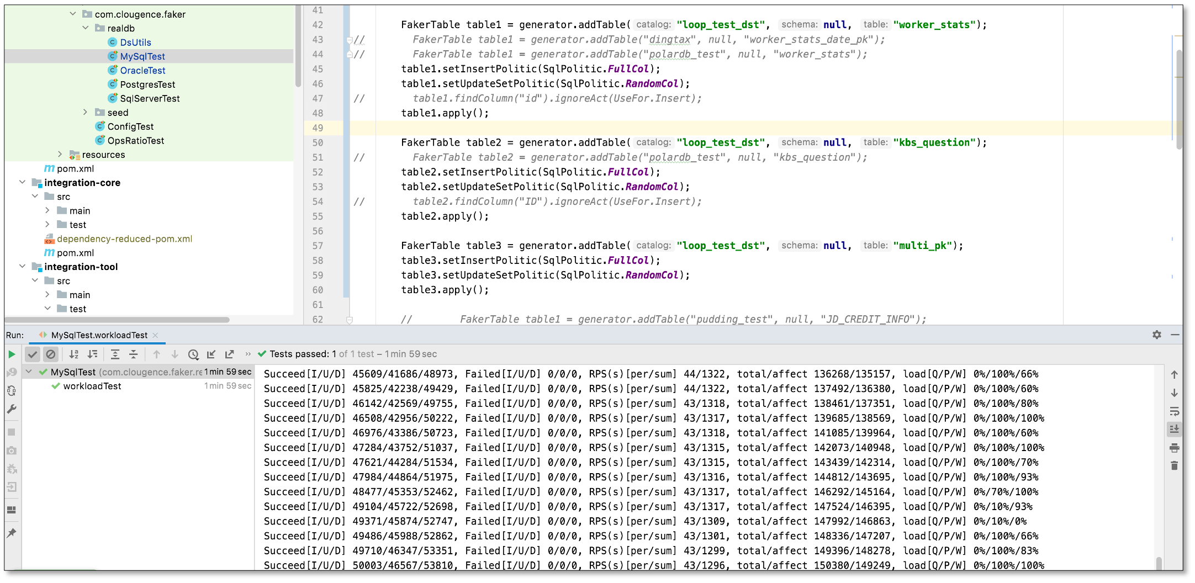The height and width of the screenshot is (583, 1195).
Task: Toggle Show Passed tests checkmark button
Action: [x=33, y=354]
